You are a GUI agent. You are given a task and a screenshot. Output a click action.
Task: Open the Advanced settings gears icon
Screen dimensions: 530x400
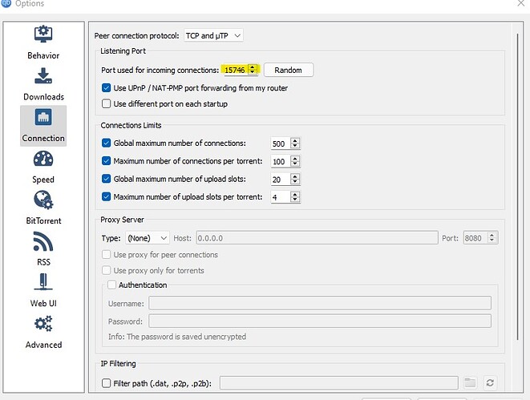click(43, 331)
